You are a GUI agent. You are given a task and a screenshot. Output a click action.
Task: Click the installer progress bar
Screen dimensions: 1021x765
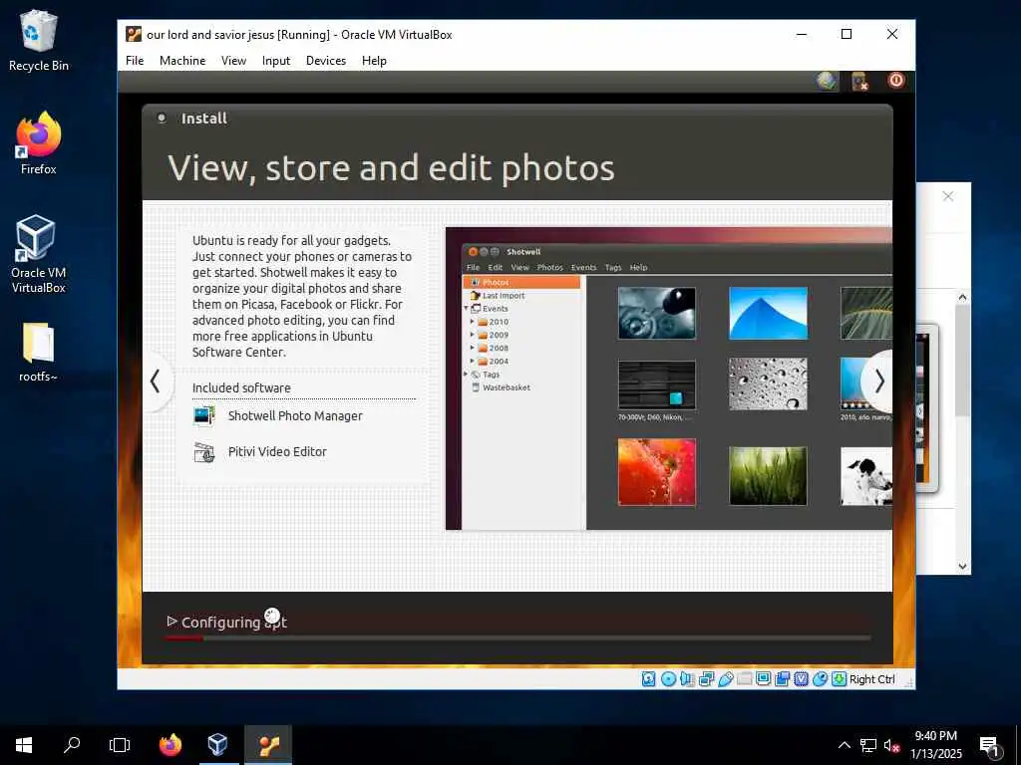click(x=517, y=638)
